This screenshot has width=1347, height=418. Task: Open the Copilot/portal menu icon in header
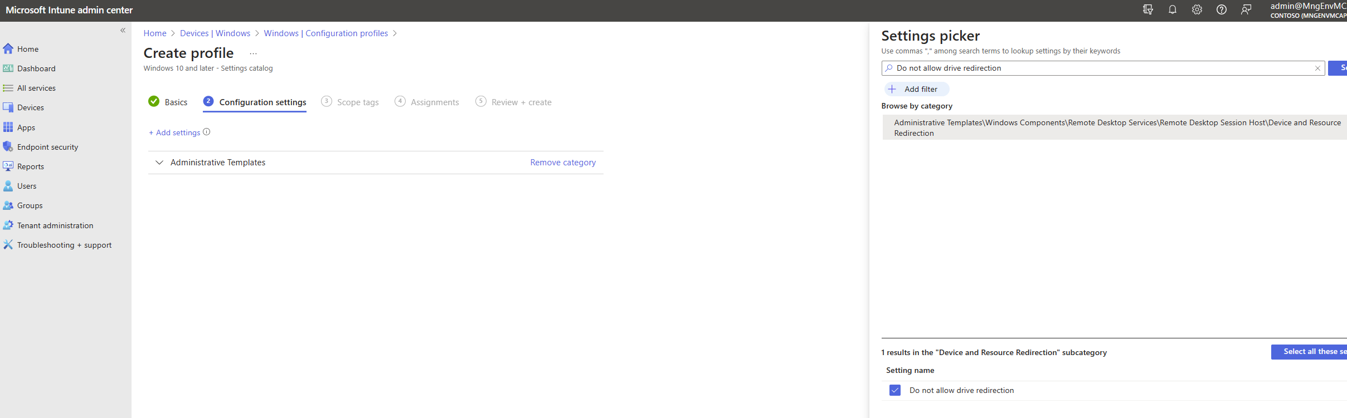pos(1148,9)
